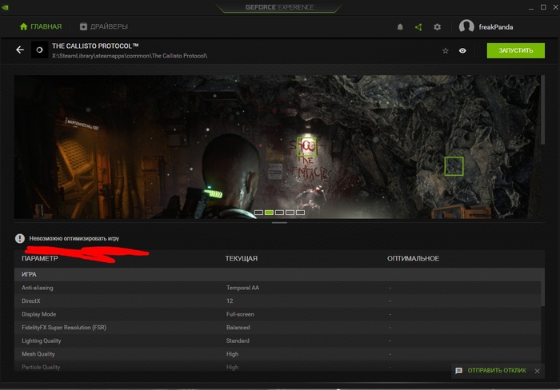Open the ГЛАВНАЯ home tab
Screen dimensions: 560x390
[40, 26]
